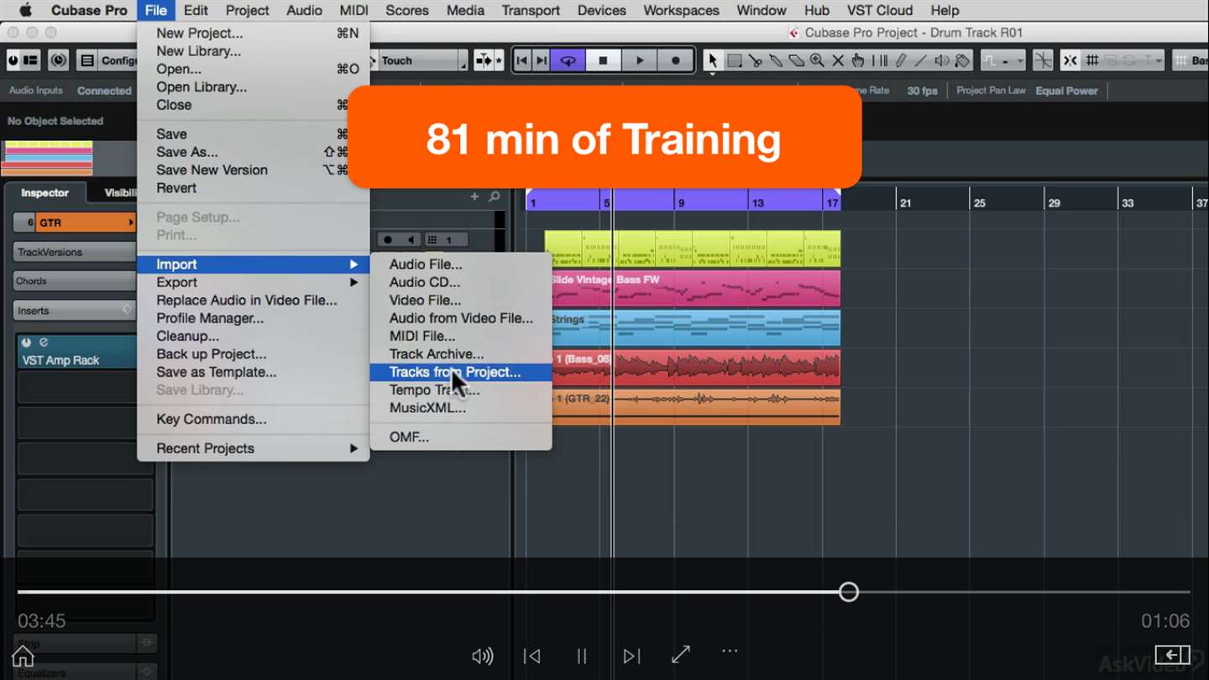The image size is (1209, 680).
Task: Select the Play speaker tool
Action: (x=942, y=60)
